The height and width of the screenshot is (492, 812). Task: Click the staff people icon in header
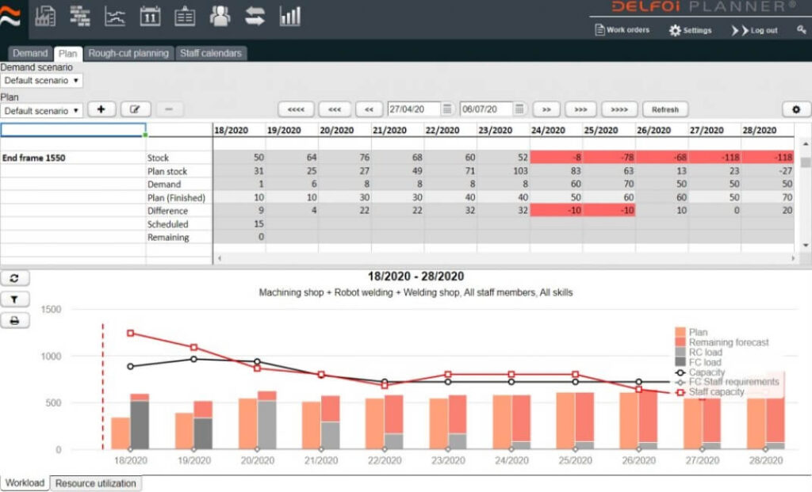pyautogui.click(x=220, y=16)
